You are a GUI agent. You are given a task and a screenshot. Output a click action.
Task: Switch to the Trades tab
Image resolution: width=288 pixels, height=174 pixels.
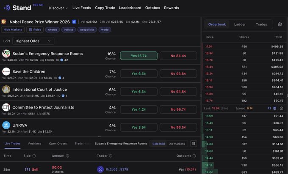(x=261, y=24)
